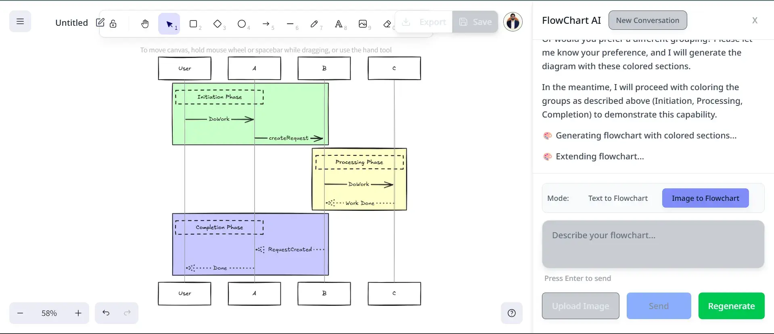
Task: Open the user profile avatar menu
Action: tap(513, 22)
